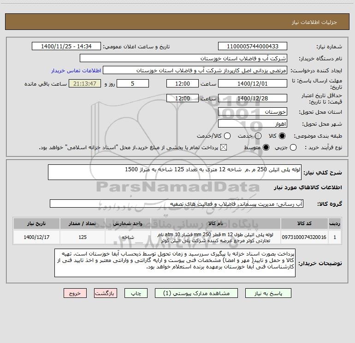Click need number field 1100005744000433
This screenshot has width=355, height=343.
pyautogui.click(x=253, y=47)
